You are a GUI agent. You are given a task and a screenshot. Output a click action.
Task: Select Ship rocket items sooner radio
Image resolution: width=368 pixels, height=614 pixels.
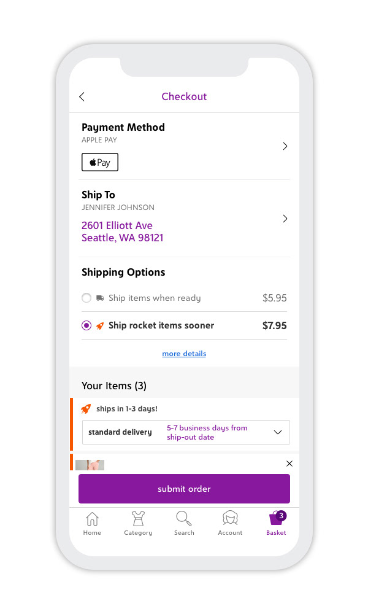coord(86,325)
